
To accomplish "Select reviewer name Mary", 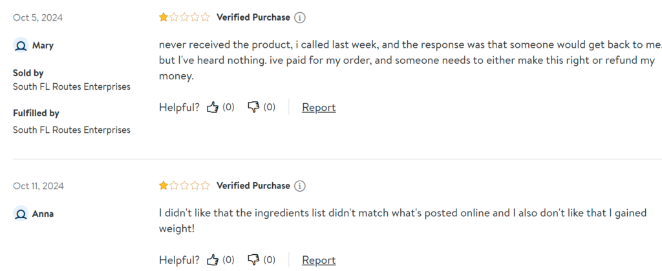I will click(x=43, y=46).
